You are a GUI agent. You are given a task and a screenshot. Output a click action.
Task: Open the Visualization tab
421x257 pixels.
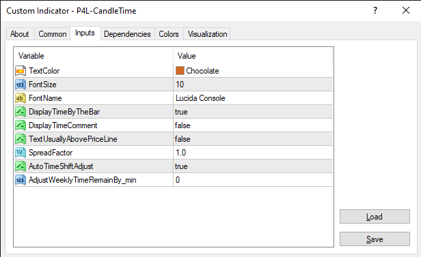tap(207, 34)
